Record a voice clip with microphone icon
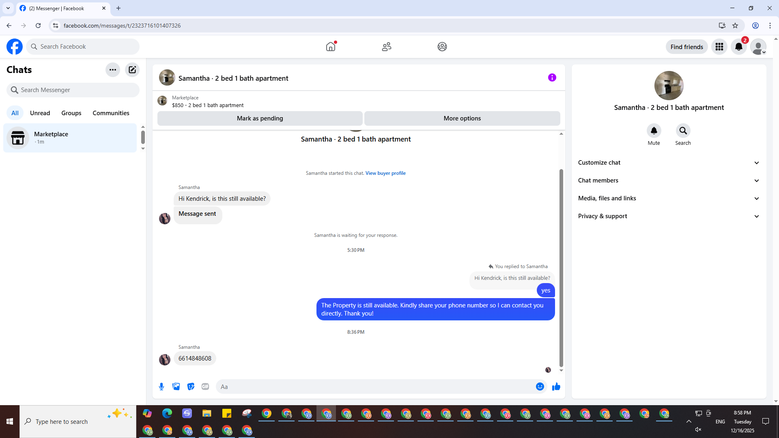779x438 pixels. coord(161,386)
